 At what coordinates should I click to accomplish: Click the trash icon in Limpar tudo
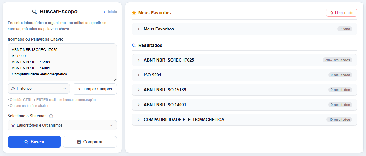[331, 13]
